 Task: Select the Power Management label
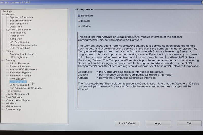17,94
